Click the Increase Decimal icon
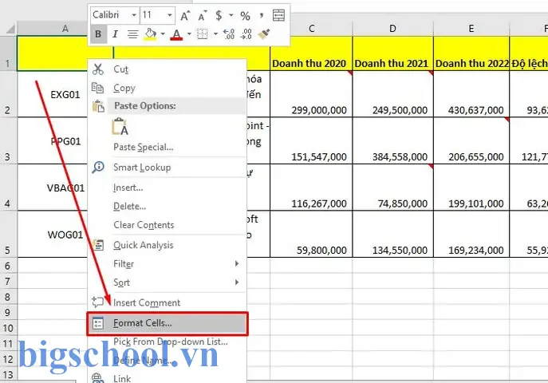Viewport: 548px width, 383px height. click(x=229, y=34)
